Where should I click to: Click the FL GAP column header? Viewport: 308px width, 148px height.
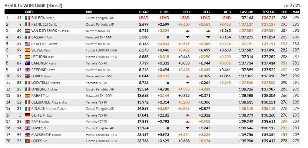click(144, 12)
